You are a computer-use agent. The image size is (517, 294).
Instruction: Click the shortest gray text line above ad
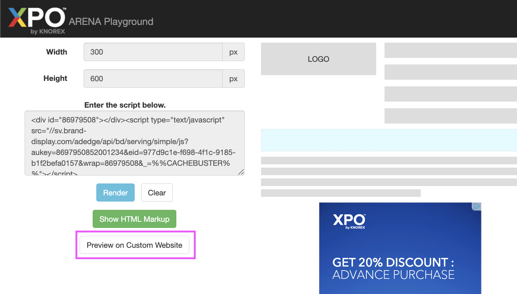pyautogui.click(x=340, y=193)
